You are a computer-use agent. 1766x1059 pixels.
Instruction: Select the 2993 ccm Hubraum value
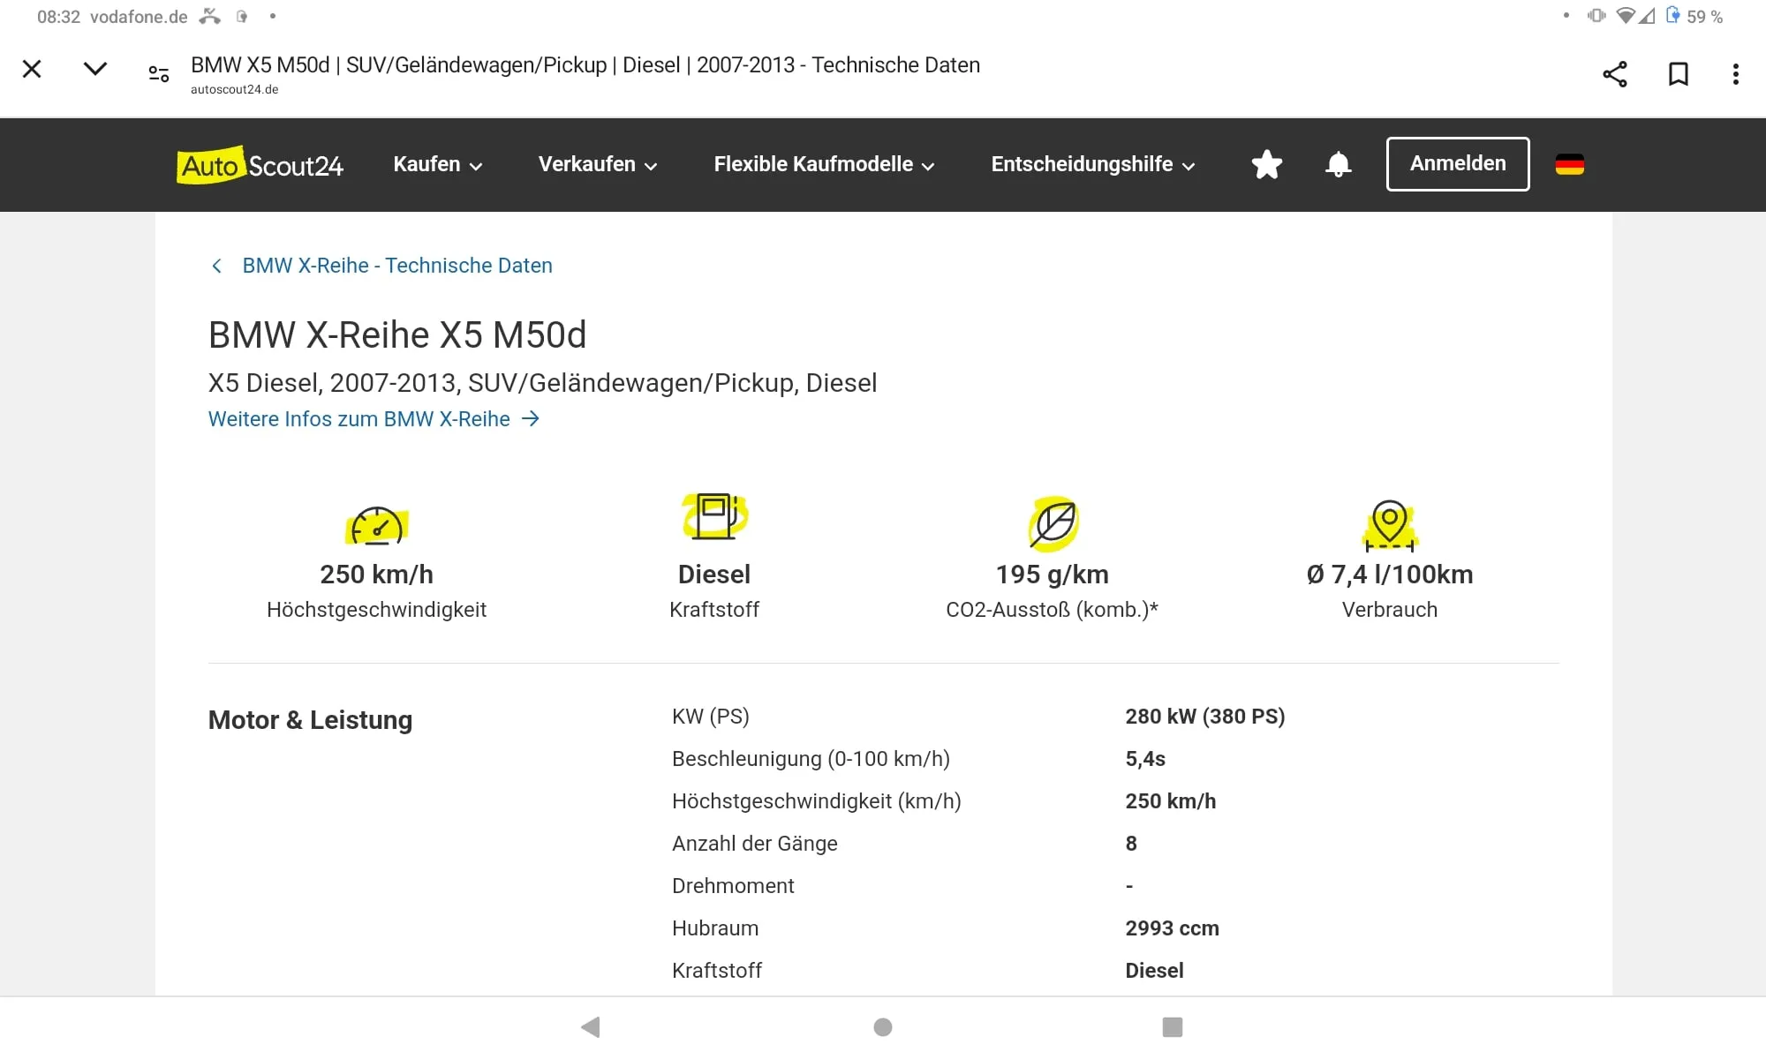point(1172,928)
